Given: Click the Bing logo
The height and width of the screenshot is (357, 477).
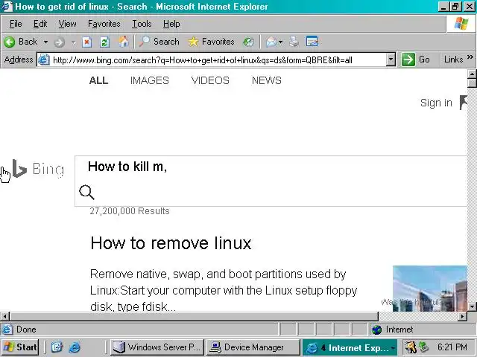Looking at the screenshot, I should [38, 169].
